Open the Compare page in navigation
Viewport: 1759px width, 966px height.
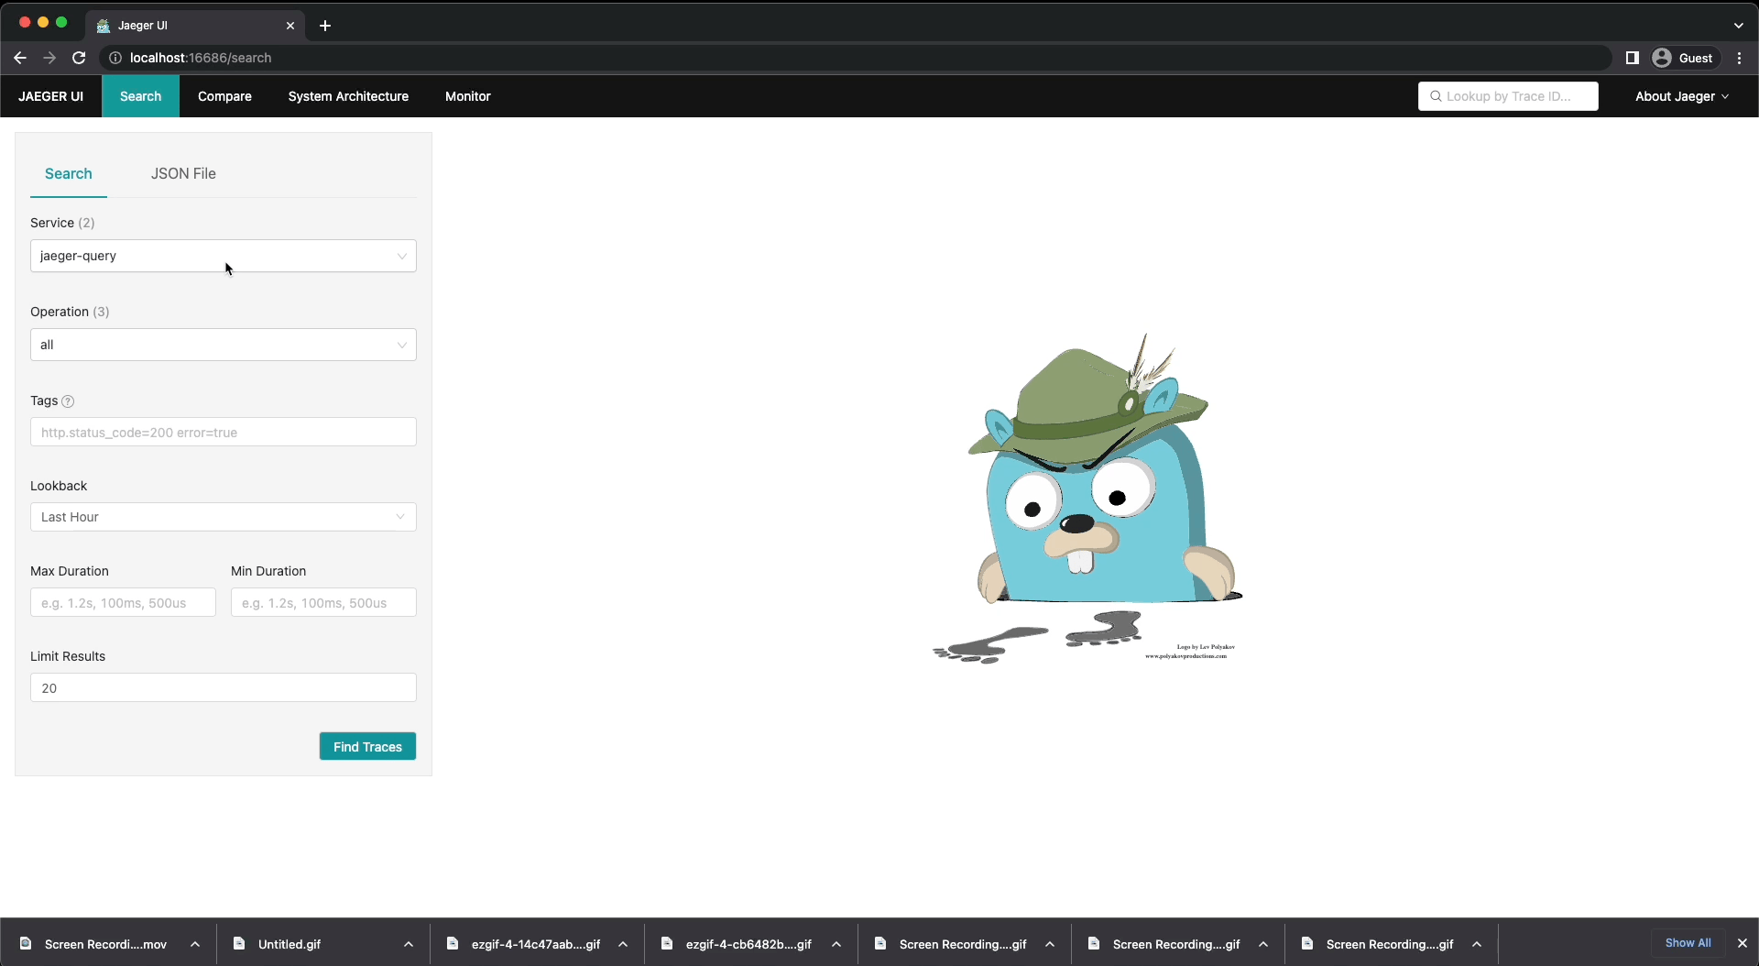click(224, 96)
